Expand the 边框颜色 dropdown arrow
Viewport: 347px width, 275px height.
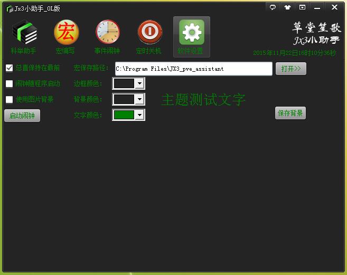pos(139,83)
